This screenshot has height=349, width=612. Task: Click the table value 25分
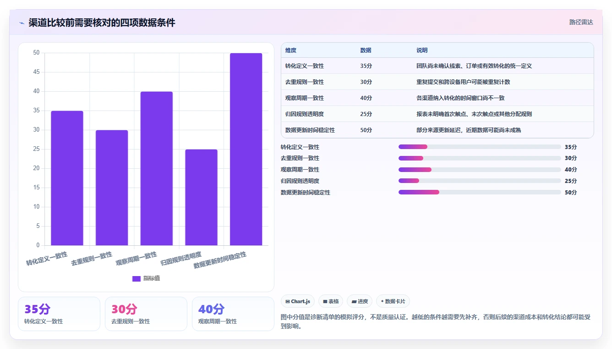pos(366,114)
